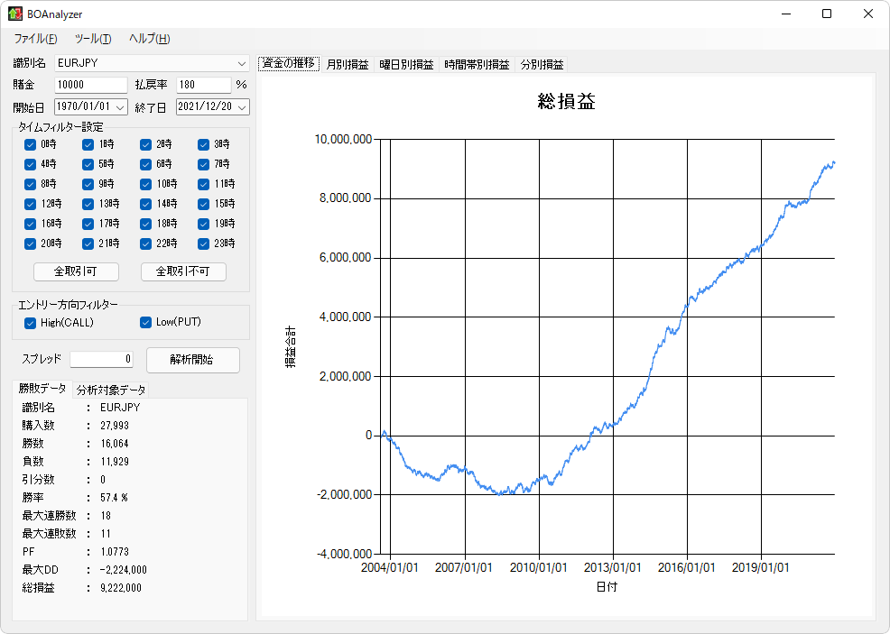Switch to the 月別損益 tab

click(348, 65)
